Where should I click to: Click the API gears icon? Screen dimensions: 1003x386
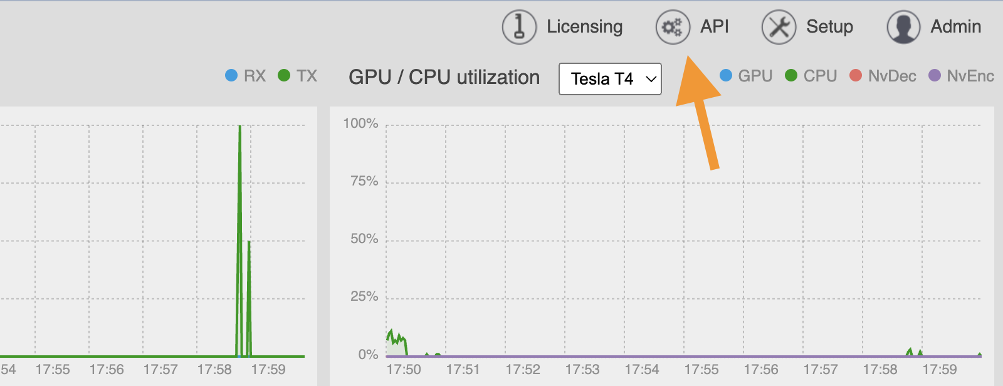point(673,27)
